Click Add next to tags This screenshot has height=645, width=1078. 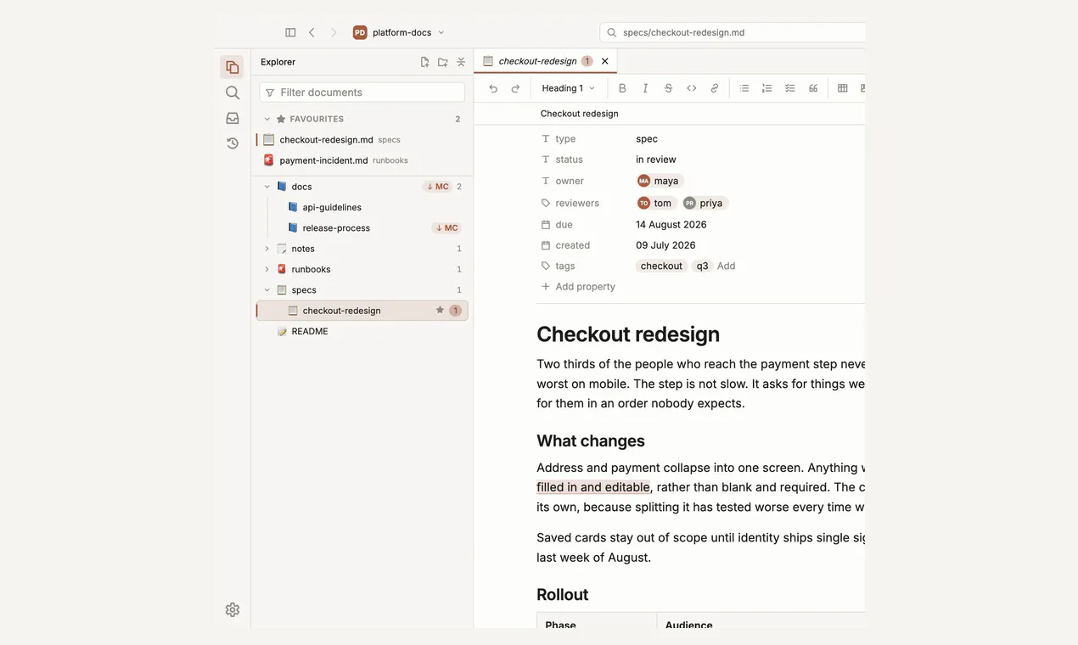[726, 266]
